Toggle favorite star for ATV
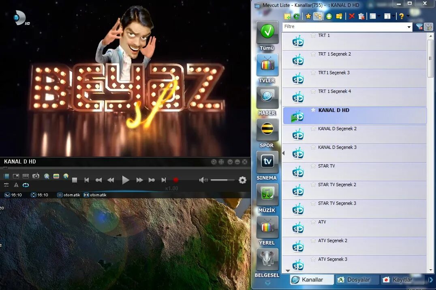This screenshot has width=436, height=290. (x=313, y=221)
